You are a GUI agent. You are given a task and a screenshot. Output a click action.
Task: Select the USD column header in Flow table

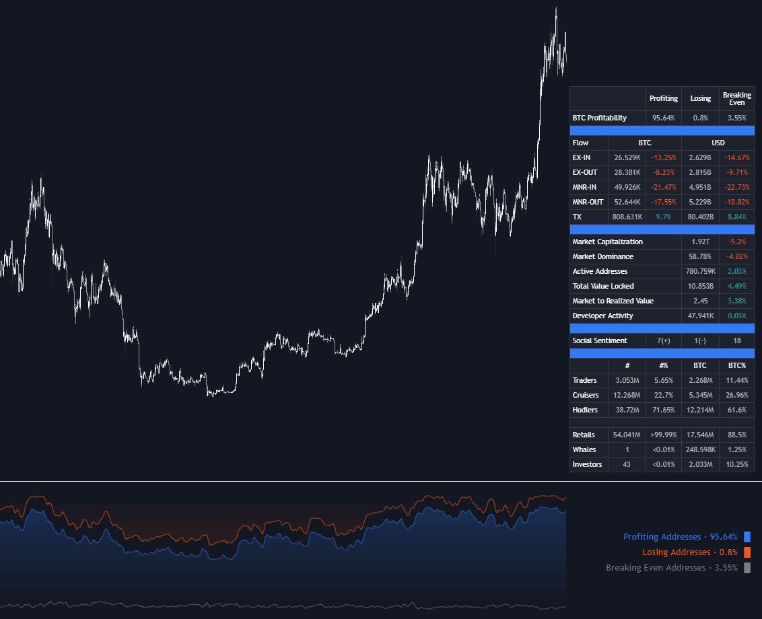(718, 143)
